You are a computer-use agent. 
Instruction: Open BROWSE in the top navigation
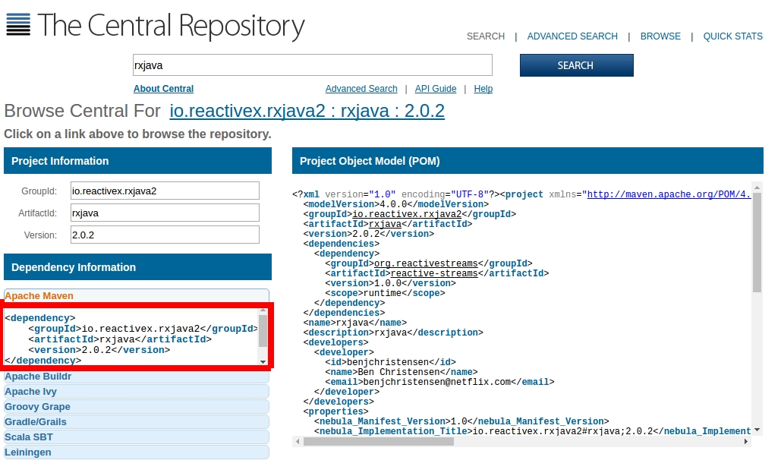tap(660, 36)
